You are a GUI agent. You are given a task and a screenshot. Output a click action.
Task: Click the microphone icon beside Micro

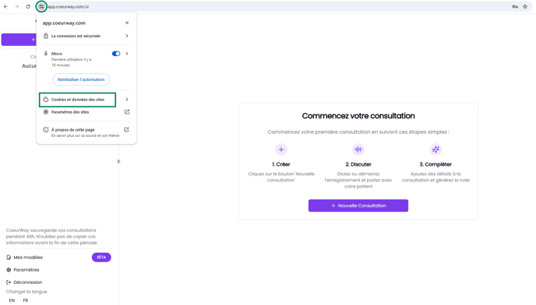pos(46,53)
